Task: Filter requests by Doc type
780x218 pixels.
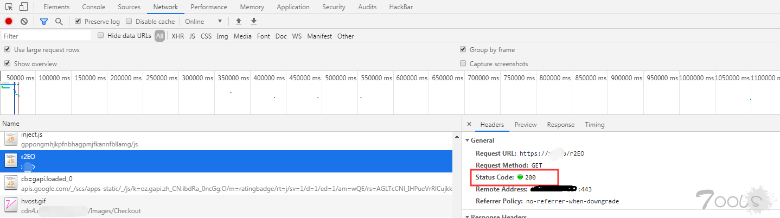Action: (281, 36)
